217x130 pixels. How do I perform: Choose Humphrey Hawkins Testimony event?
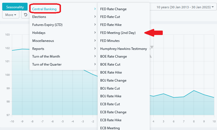(x=124, y=49)
